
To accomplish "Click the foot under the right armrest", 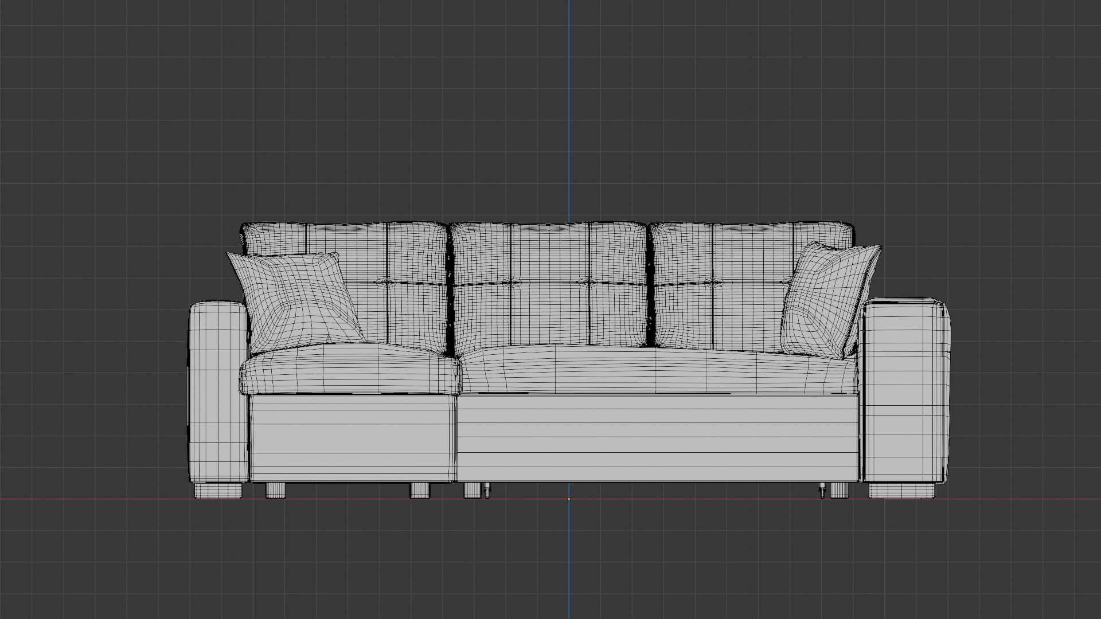I will click(x=901, y=491).
